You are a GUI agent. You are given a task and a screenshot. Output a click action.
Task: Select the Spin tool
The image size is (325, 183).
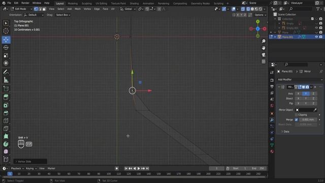click(6, 144)
